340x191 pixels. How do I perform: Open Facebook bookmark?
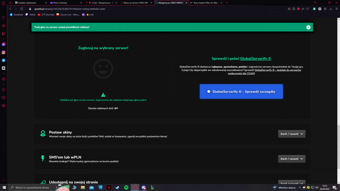point(16,15)
